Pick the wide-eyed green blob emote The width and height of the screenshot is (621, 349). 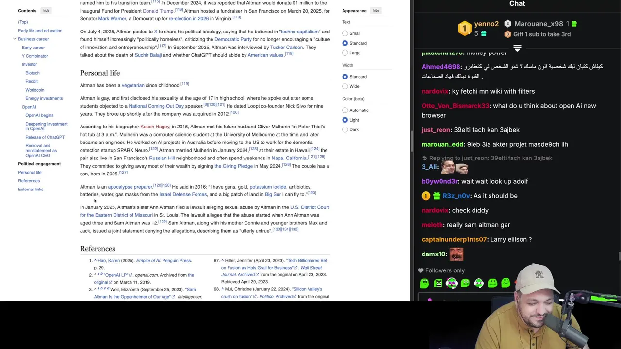pyautogui.click(x=425, y=283)
